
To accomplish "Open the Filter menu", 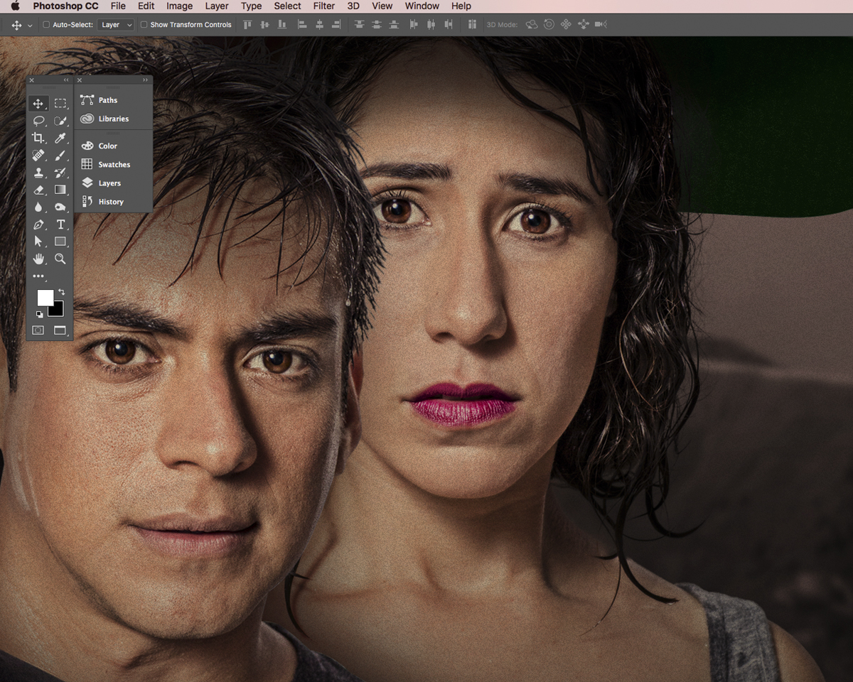I will (324, 6).
